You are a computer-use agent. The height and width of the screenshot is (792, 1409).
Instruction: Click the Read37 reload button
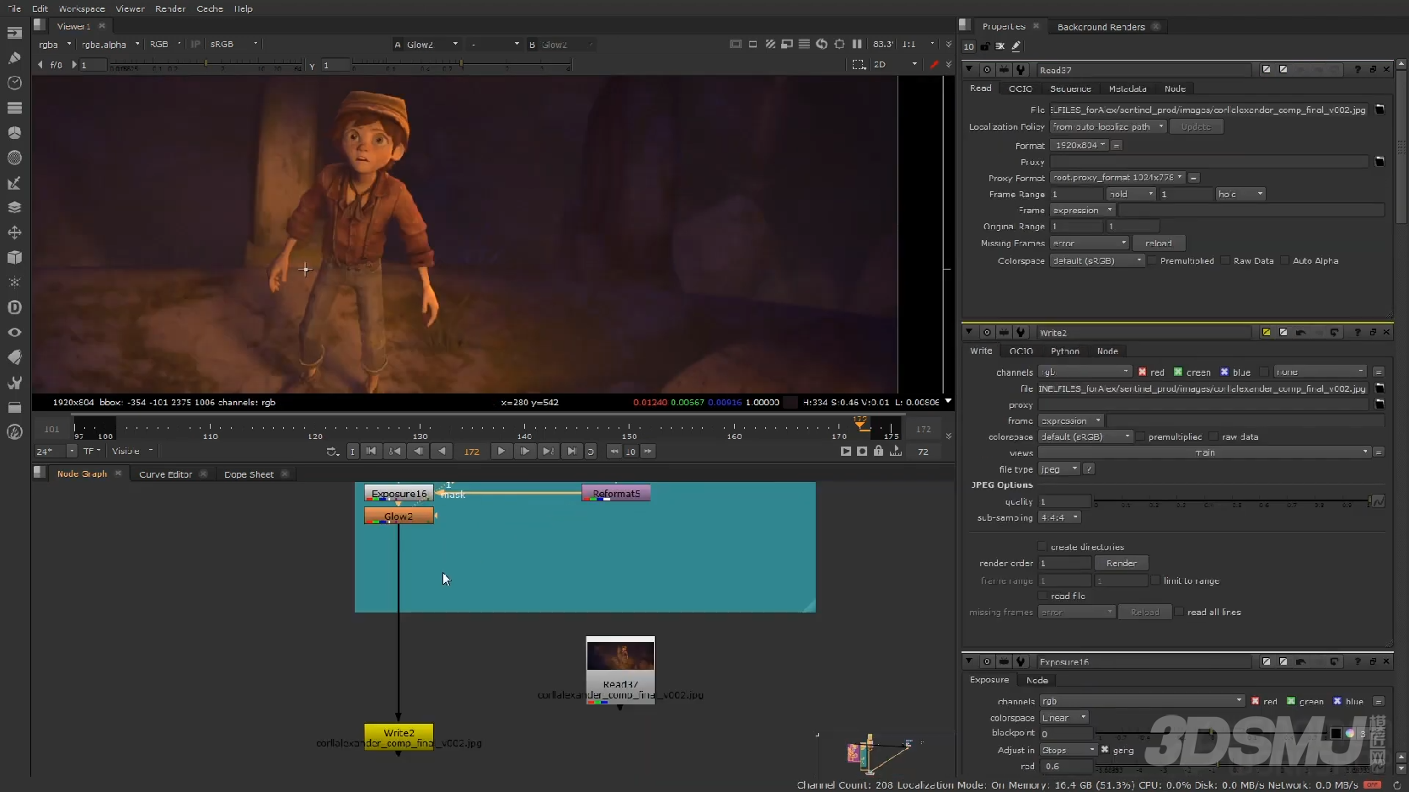coord(1159,243)
